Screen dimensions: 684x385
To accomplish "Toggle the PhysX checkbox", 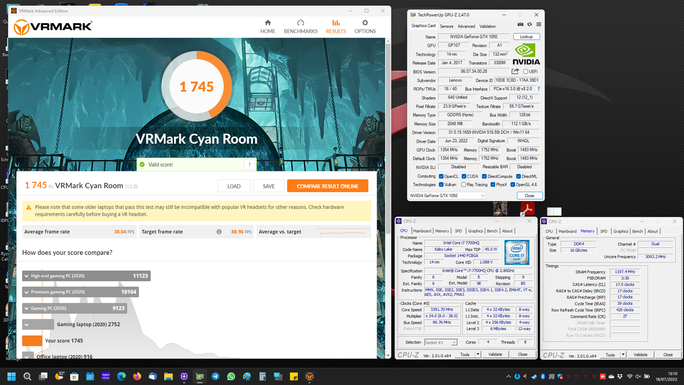I will 493,185.
